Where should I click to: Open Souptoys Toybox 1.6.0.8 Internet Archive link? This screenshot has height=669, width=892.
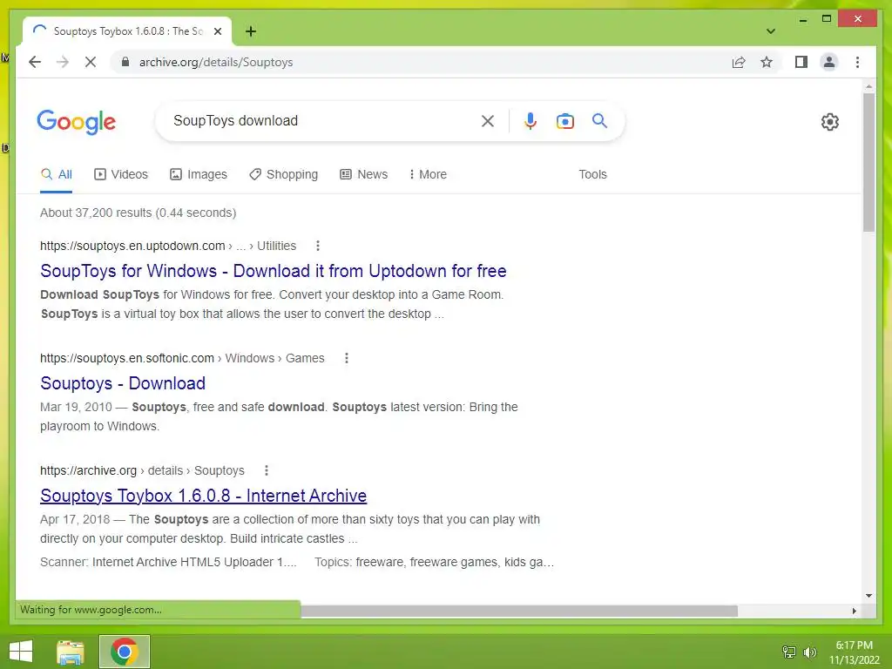pos(203,496)
